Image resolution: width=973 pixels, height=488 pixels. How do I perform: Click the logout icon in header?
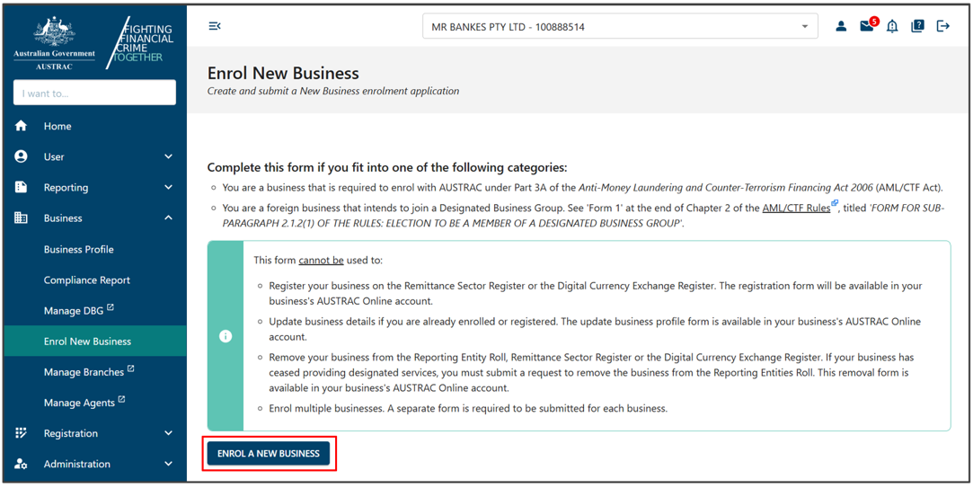(943, 26)
